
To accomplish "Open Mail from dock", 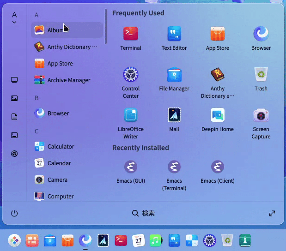I will click(x=103, y=240).
